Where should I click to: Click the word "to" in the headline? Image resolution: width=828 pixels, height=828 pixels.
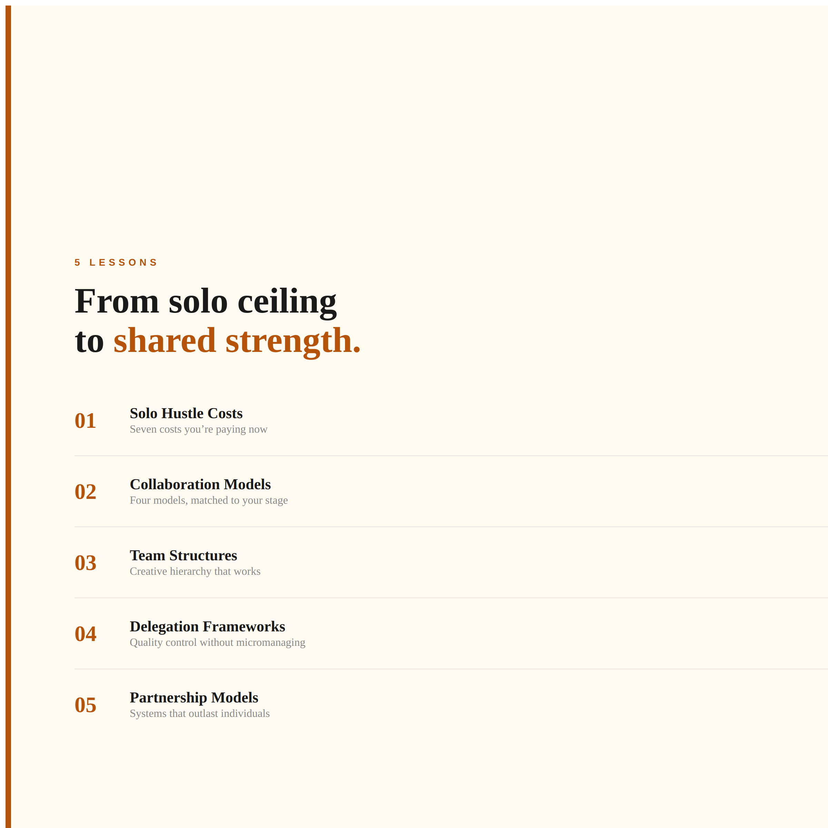(x=89, y=342)
